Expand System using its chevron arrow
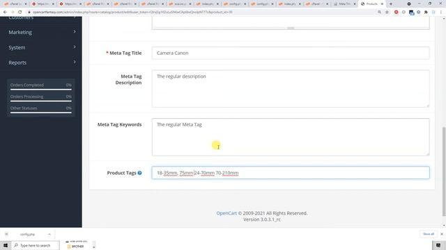 [x=75, y=47]
